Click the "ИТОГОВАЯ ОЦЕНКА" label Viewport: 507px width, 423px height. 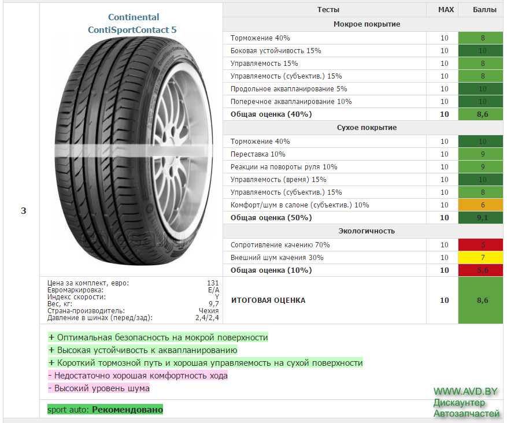tap(268, 300)
